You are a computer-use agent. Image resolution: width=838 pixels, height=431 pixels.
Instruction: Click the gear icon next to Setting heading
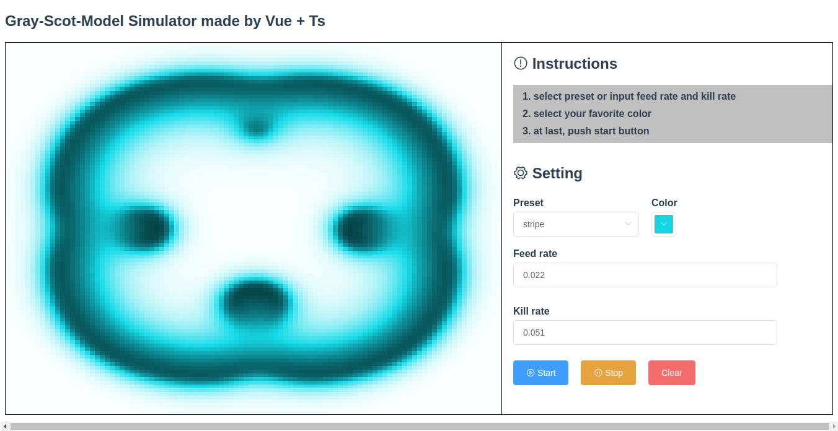(520, 173)
